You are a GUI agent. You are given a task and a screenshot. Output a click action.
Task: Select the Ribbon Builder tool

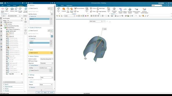(125, 10)
